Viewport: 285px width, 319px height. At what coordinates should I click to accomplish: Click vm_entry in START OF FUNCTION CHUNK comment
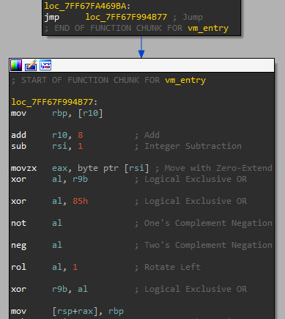point(185,80)
